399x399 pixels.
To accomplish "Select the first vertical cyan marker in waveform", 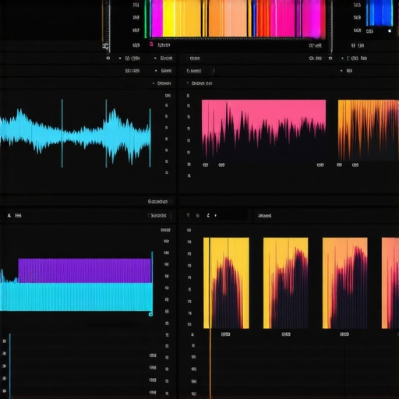I will coord(62,133).
